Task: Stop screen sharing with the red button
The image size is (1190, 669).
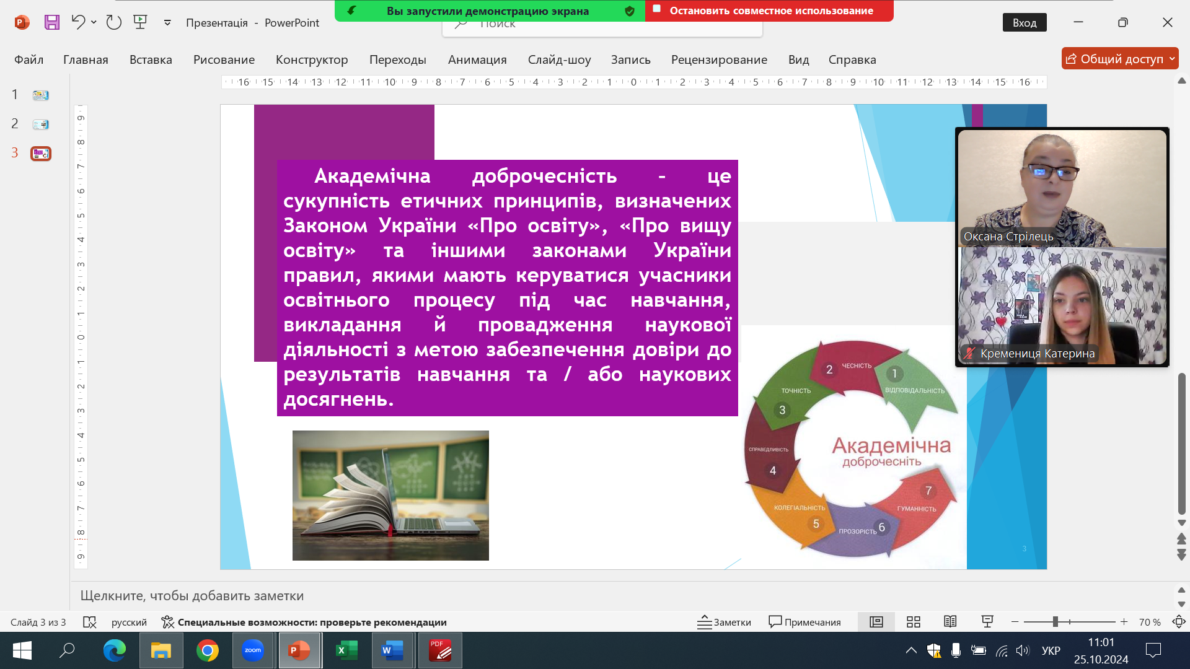Action: point(769,11)
